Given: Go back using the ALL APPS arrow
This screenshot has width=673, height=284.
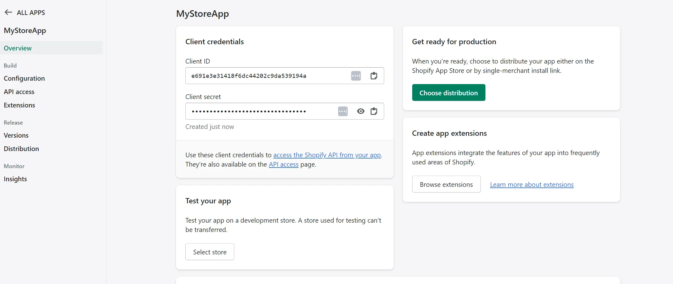Looking at the screenshot, I should point(8,12).
